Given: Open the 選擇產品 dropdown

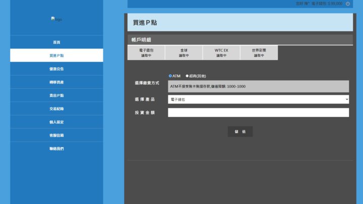Looking at the screenshot, I should point(258,100).
